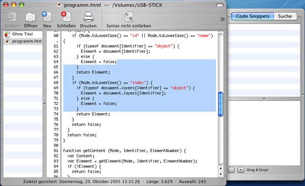Viewport: 305px width, 186px height.
Task: Click the "Drag & Drop!" label
Action: point(257,170)
